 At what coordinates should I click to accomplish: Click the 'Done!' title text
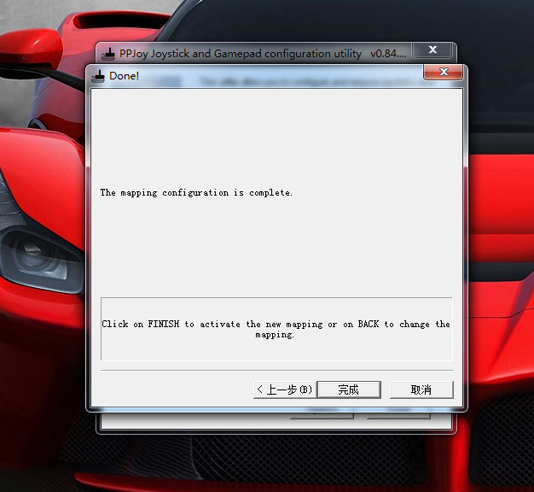[124, 76]
